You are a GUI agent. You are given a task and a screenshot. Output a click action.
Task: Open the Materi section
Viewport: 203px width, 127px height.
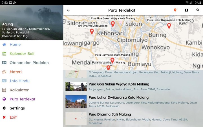(16, 72)
